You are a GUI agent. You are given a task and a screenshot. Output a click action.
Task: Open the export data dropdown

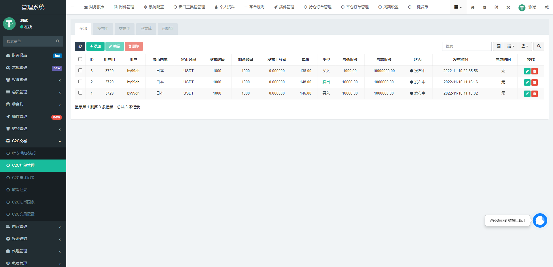point(525,46)
